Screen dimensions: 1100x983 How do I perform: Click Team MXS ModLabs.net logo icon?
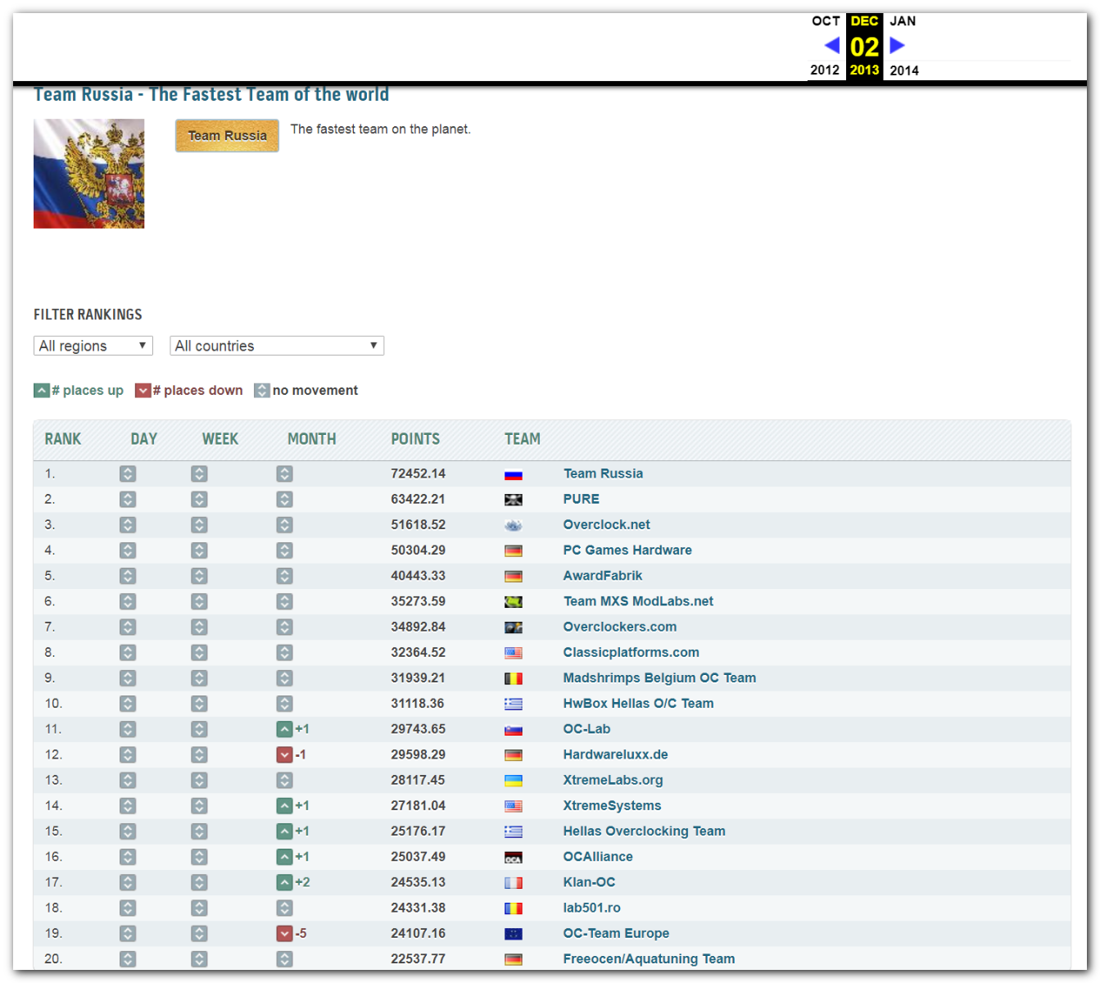tap(514, 602)
